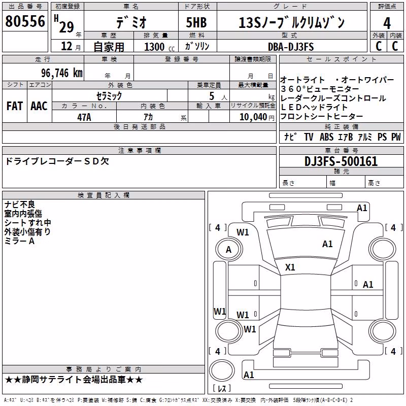This screenshot has height=406, width=406.
Task: Click the 後日発送部品 section header
Action: pyautogui.click(x=139, y=126)
